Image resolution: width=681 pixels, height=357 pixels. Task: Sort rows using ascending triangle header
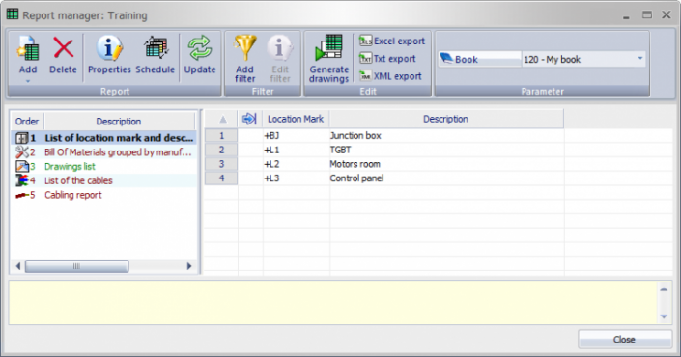pos(223,119)
